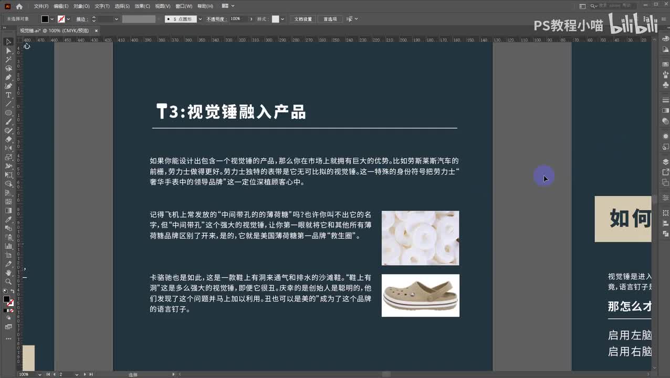670x378 pixels.
Task: Open the 对象(O) menu
Action: point(81,6)
